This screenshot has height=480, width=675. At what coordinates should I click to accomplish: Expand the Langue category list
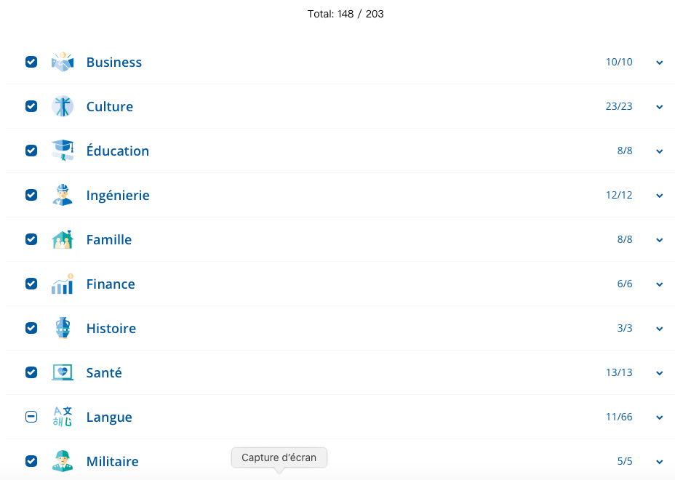coord(659,417)
